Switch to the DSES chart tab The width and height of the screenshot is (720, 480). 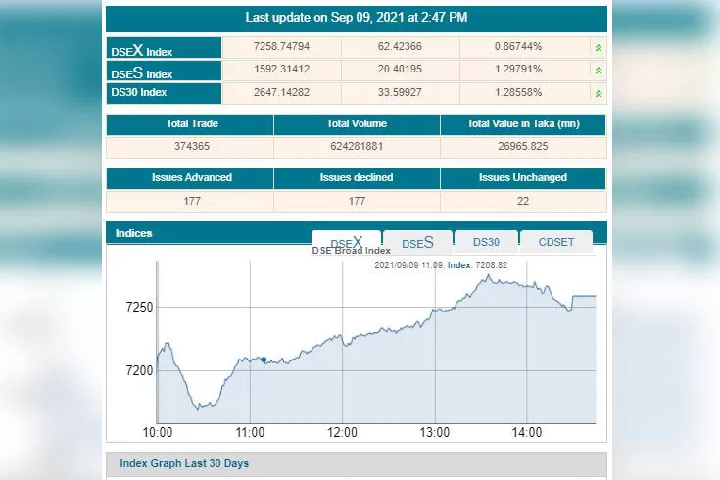coord(417,242)
